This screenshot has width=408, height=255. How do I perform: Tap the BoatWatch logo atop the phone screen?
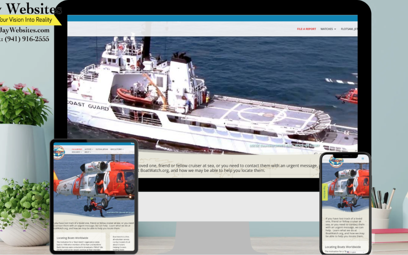pos(336,161)
